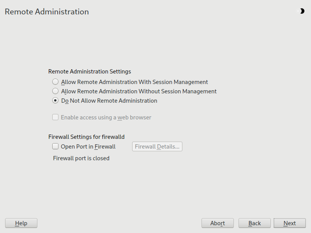Screen dimensions: 311x233
Task: Click the Remote Administration Settings group label
Action: pyautogui.click(x=89, y=72)
